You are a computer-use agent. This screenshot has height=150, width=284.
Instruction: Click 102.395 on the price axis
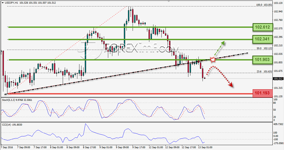pyautogui.click(x=278, y=37)
